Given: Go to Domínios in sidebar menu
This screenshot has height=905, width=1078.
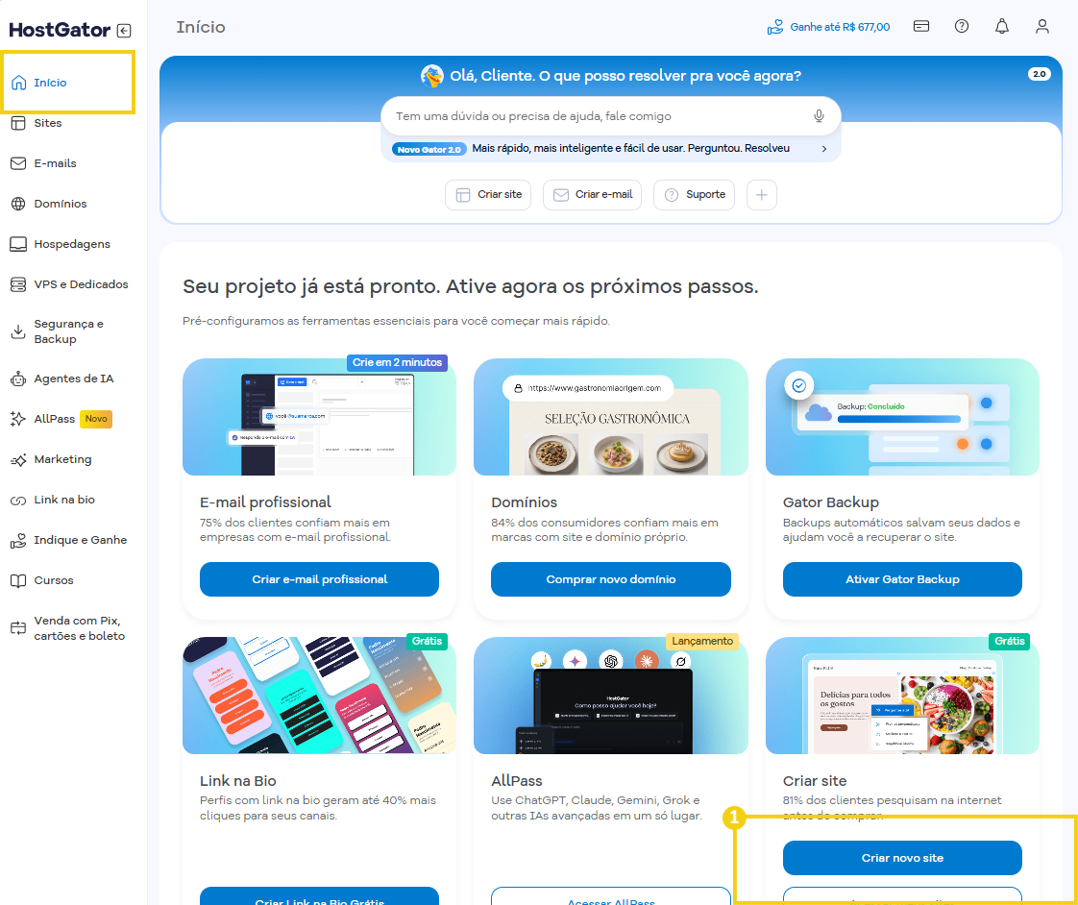Looking at the screenshot, I should (61, 204).
